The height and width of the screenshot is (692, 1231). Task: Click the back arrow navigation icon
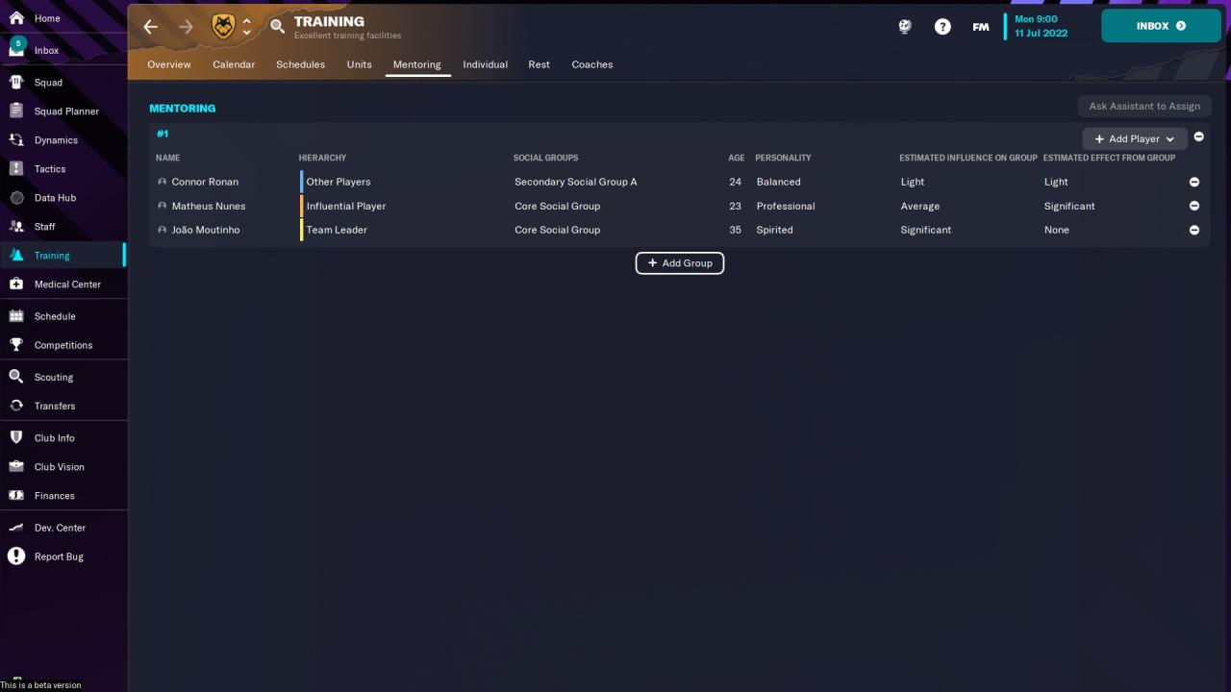(x=151, y=27)
